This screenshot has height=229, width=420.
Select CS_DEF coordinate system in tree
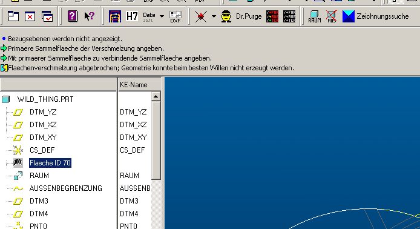click(42, 150)
